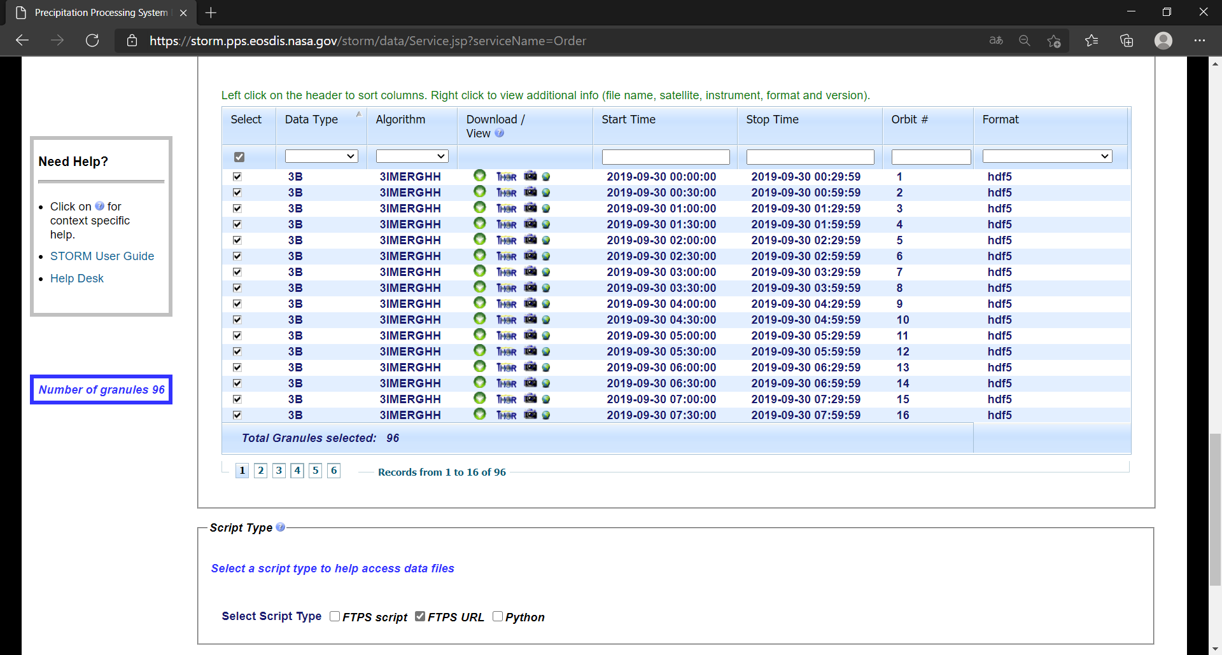The height and width of the screenshot is (655, 1222).
Task: Click the help icon next to Download/View header
Action: [x=500, y=134]
